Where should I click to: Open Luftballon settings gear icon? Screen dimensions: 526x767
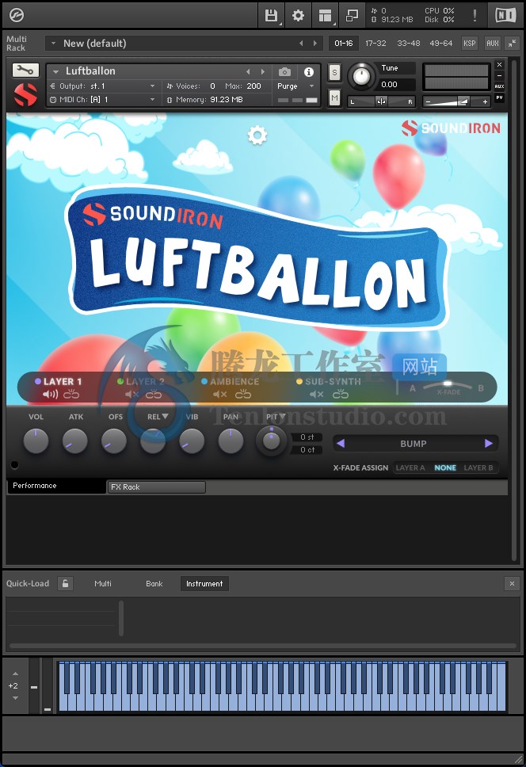coord(257,135)
